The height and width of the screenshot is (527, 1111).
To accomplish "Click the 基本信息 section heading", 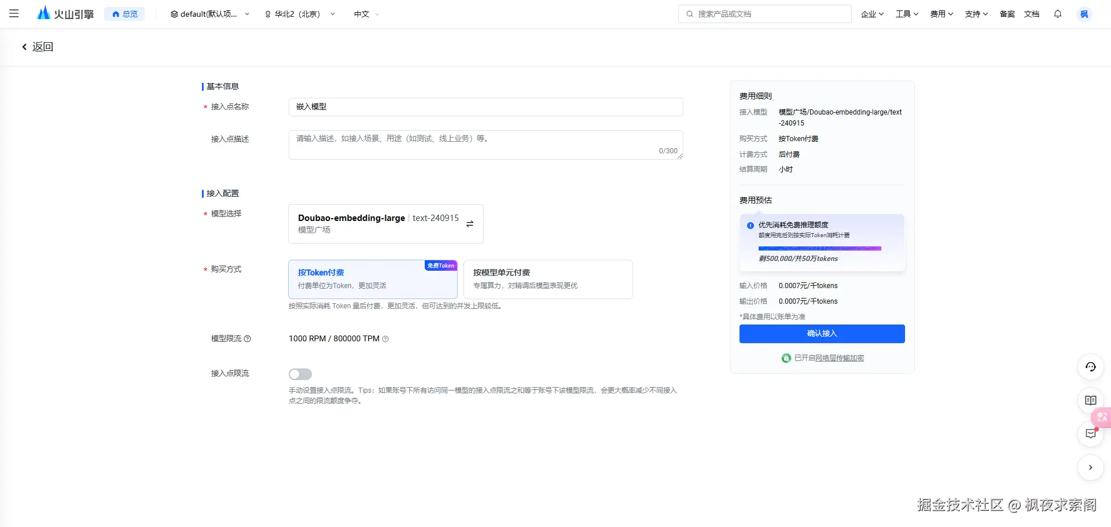I will 223,87.
